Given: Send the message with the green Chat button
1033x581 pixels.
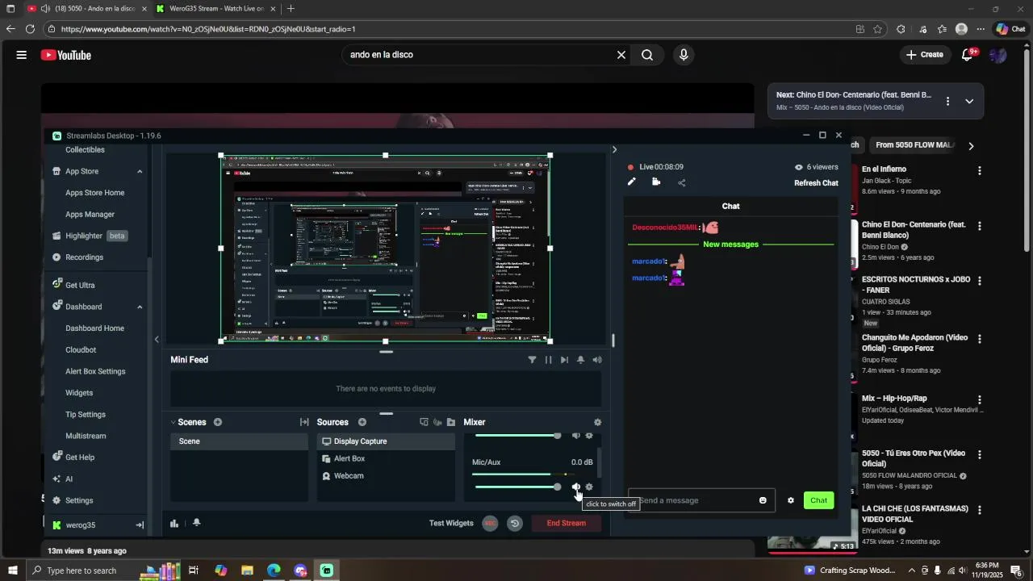Looking at the screenshot, I should tap(819, 500).
